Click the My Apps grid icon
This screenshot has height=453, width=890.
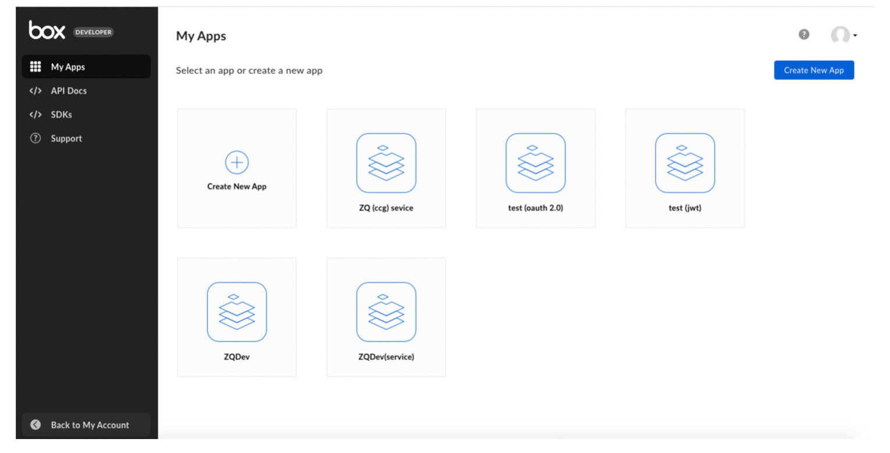tap(35, 67)
